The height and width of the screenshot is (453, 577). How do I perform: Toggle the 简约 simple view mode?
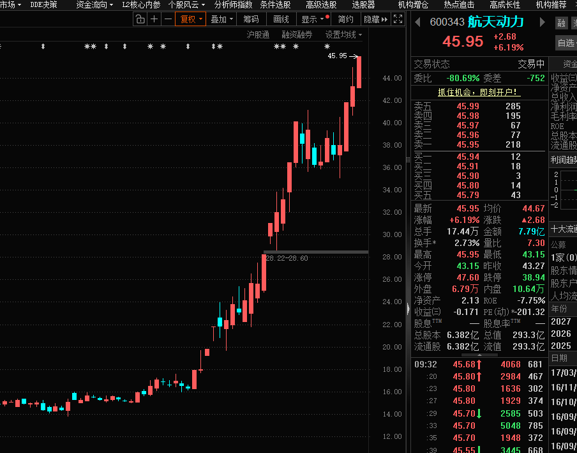(345, 19)
